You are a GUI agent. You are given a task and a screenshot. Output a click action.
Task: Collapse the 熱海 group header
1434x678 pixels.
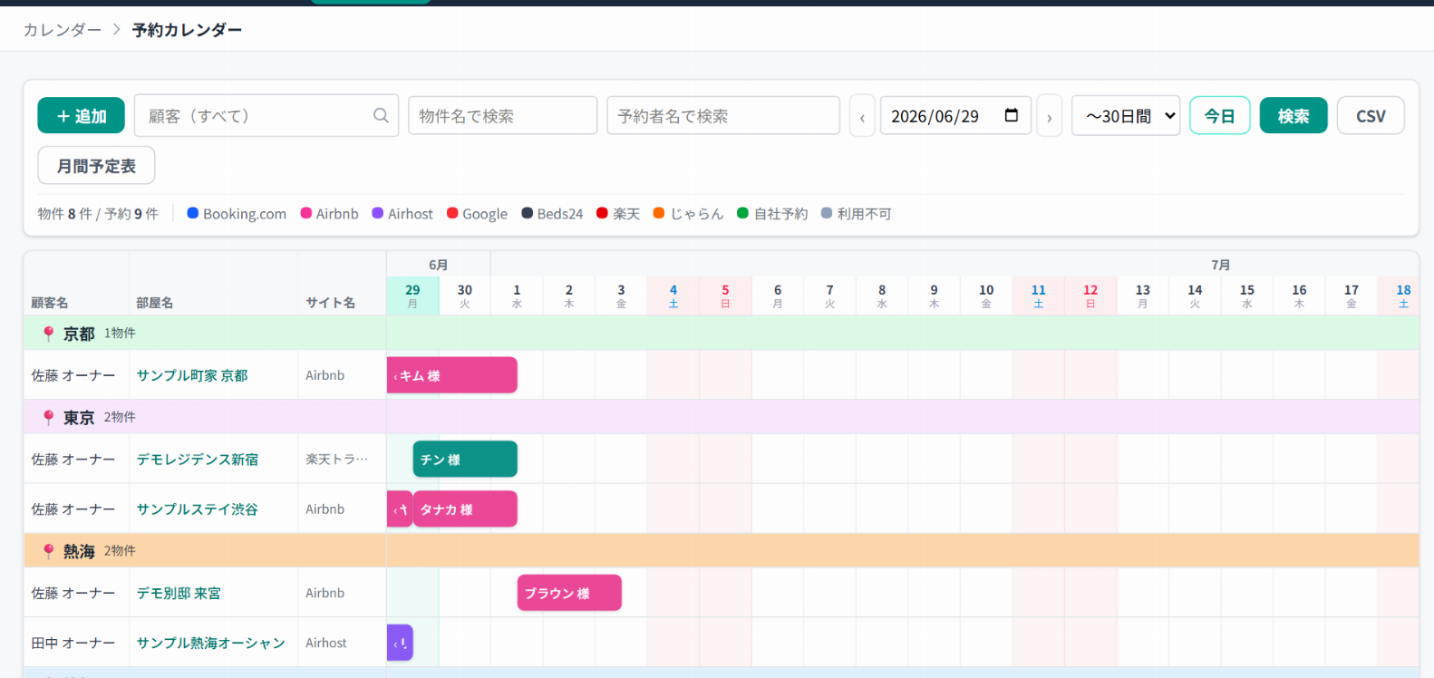pos(722,551)
